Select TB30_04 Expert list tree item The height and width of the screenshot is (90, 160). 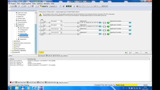22,32
